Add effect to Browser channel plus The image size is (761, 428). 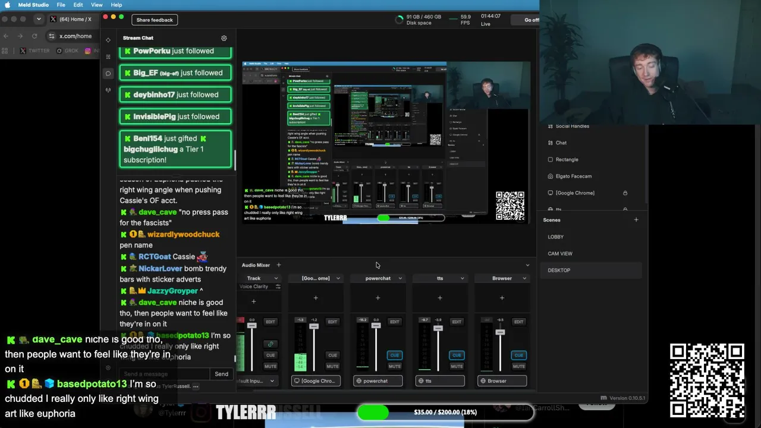[502, 298]
